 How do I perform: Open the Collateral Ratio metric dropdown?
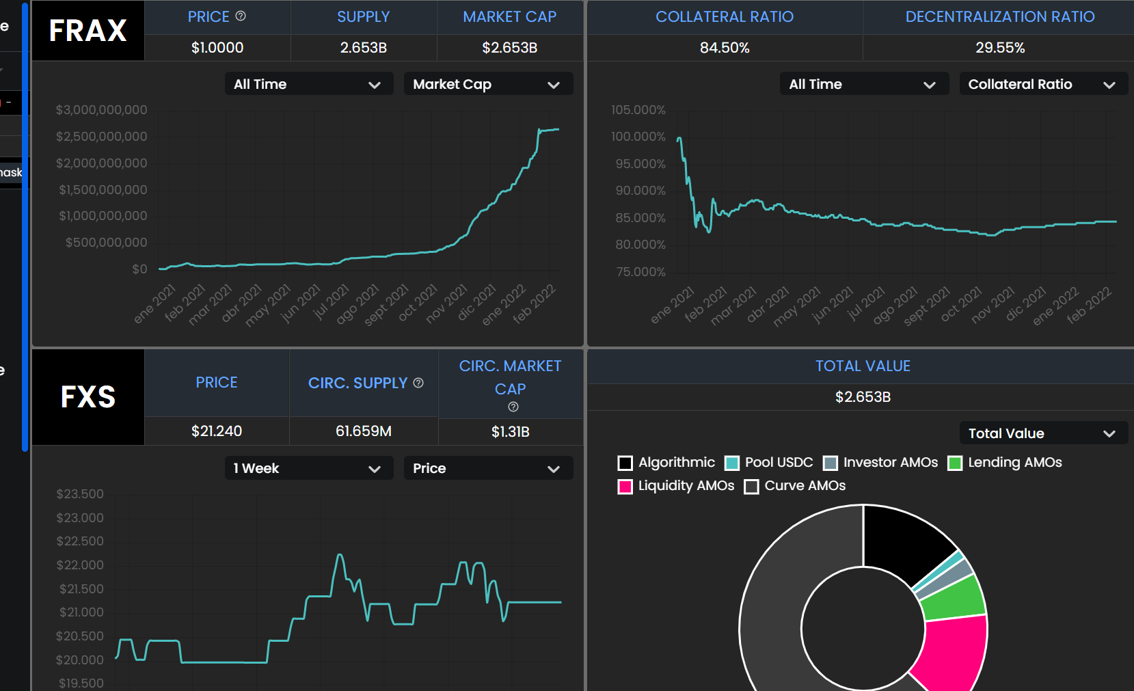click(1042, 84)
